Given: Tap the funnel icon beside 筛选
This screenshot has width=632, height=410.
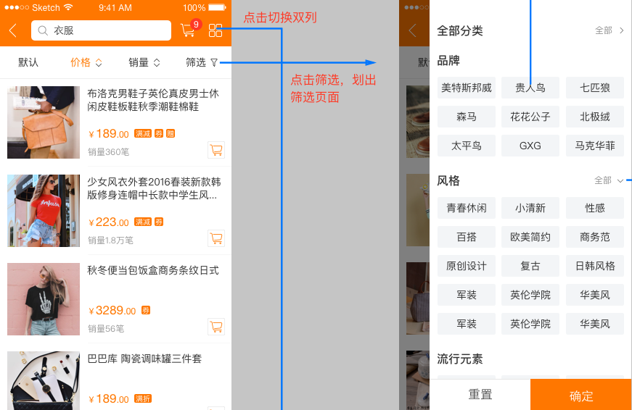Looking at the screenshot, I should click(x=214, y=62).
